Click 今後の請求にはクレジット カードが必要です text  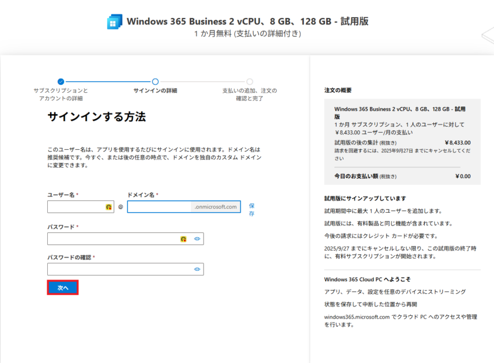pyautogui.click(x=381, y=236)
